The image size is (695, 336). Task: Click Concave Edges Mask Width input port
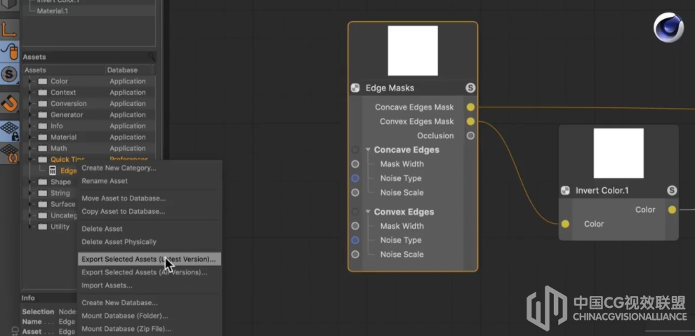[x=355, y=164]
